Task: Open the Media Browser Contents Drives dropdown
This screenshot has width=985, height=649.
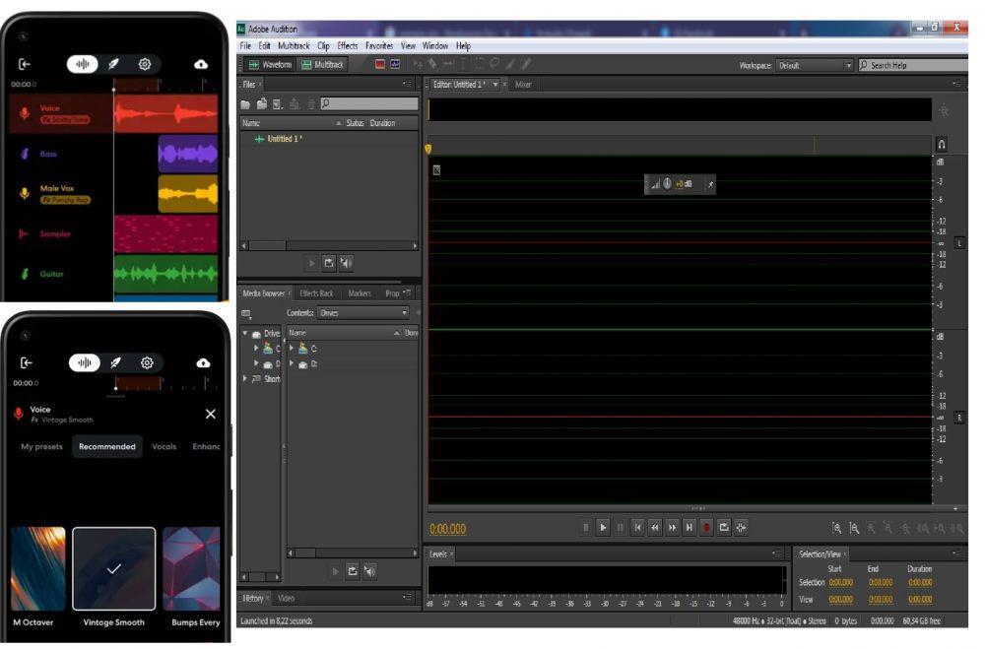Action: pyautogui.click(x=363, y=313)
